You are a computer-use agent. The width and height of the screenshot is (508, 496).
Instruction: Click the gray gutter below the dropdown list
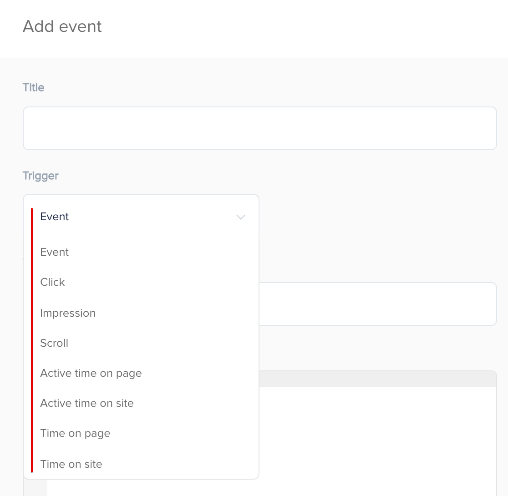pos(36,487)
